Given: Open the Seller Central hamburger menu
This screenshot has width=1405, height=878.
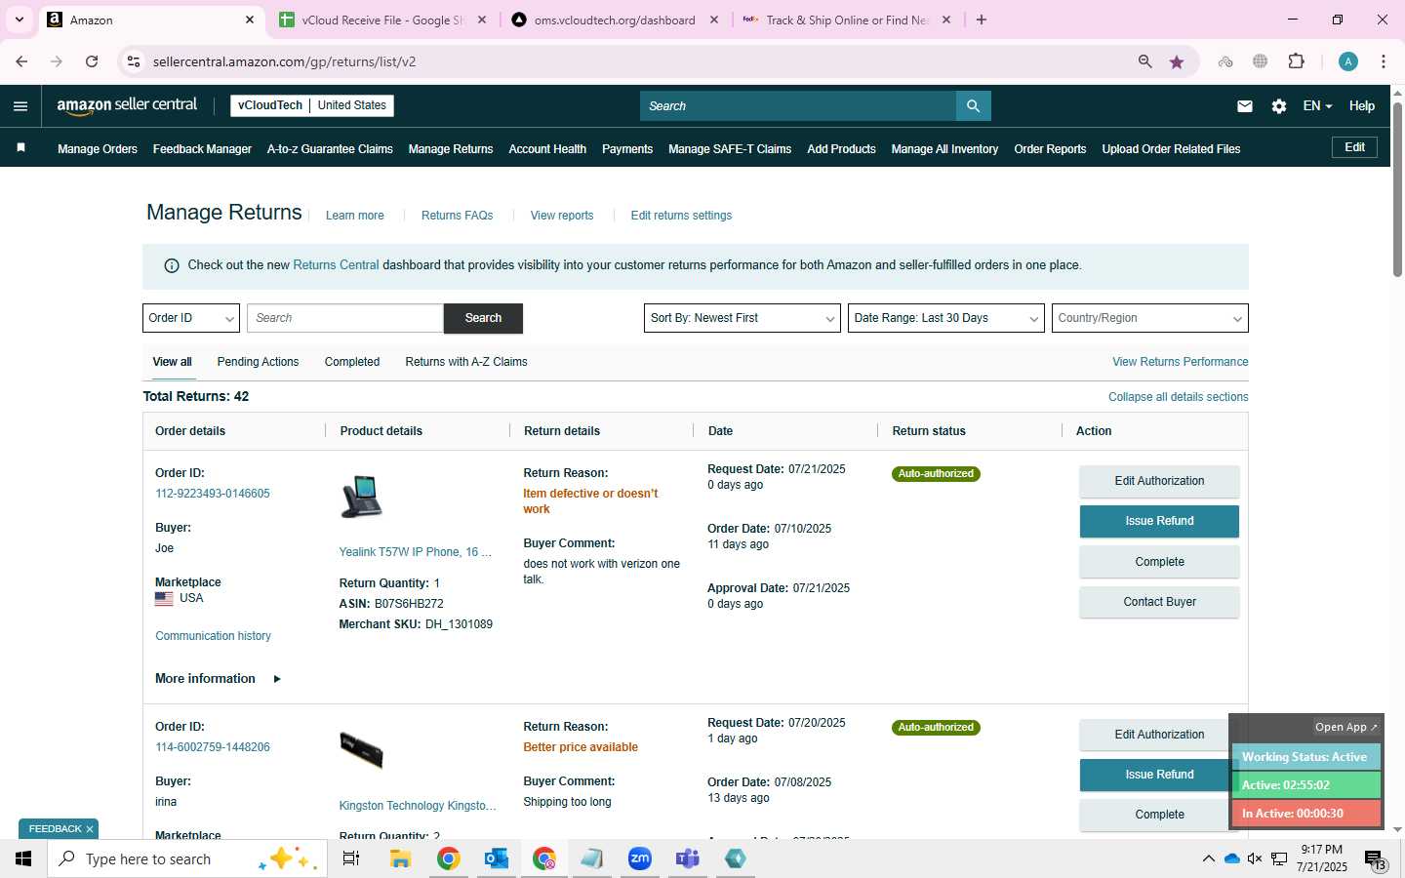Looking at the screenshot, I should (20, 106).
